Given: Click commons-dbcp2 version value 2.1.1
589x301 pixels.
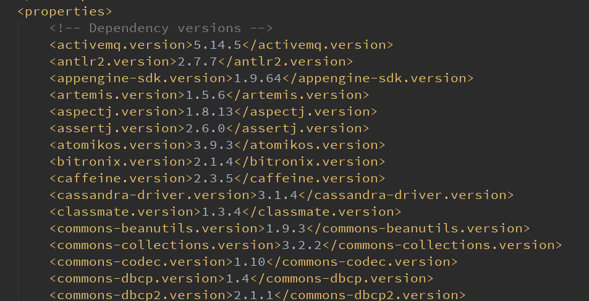Looking at the screenshot, I should (x=253, y=295).
